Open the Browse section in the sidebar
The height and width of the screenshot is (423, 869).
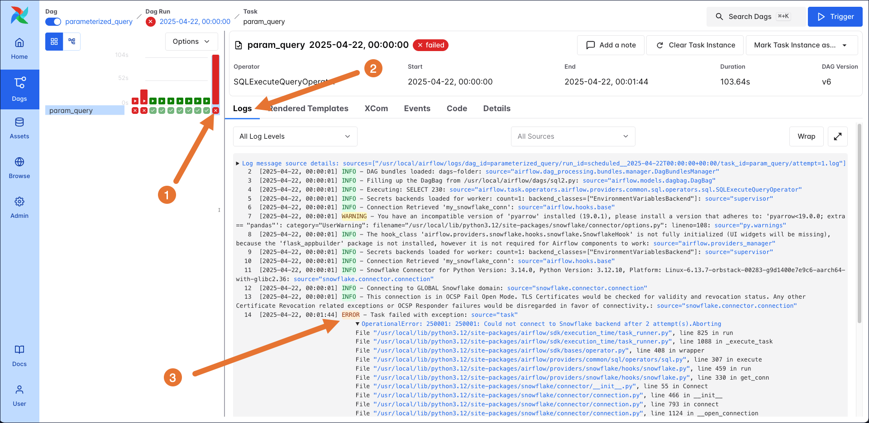point(19,168)
